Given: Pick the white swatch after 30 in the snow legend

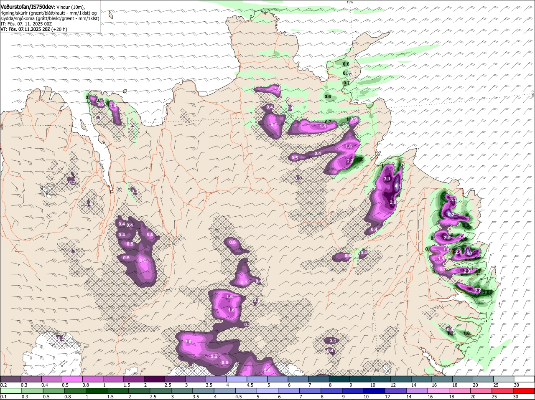Looking at the screenshot, I should coord(524,379).
